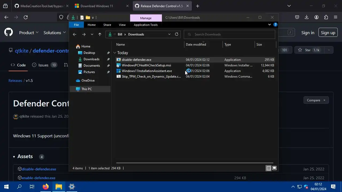The image size is (342, 192).
Task: Close the Release Defender Control browser tab
Action: pyautogui.click(x=188, y=6)
